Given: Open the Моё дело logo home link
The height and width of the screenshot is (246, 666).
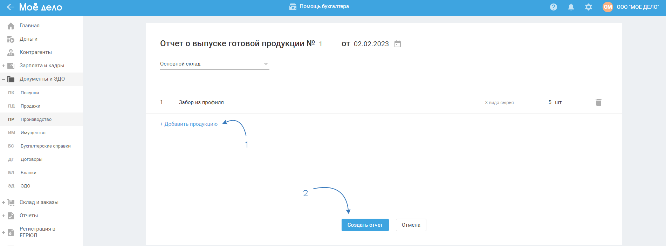Looking at the screenshot, I should pyautogui.click(x=41, y=7).
